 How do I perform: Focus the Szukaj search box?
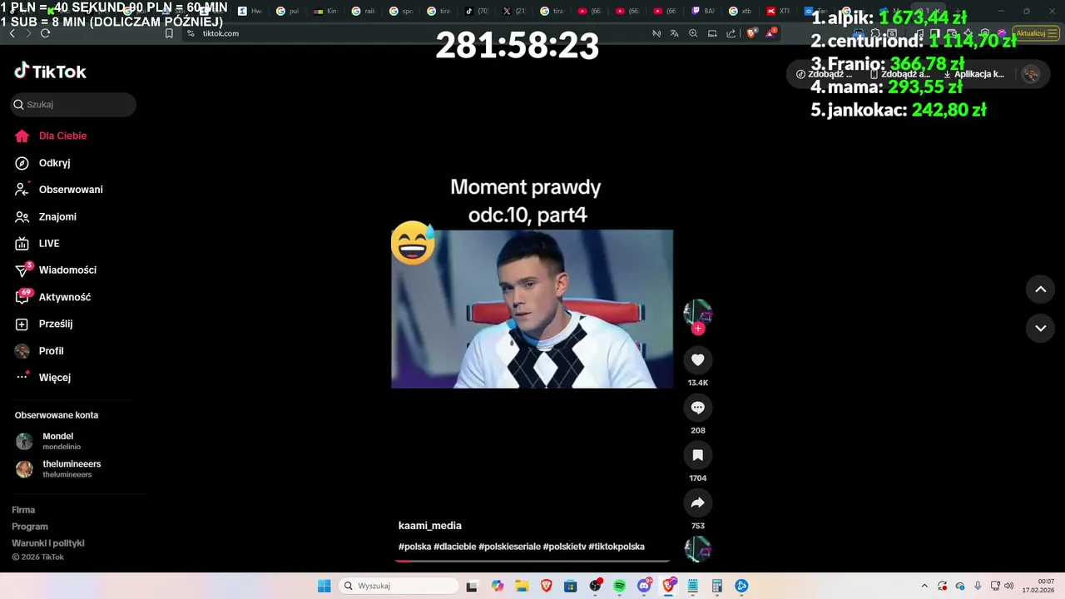click(x=73, y=105)
